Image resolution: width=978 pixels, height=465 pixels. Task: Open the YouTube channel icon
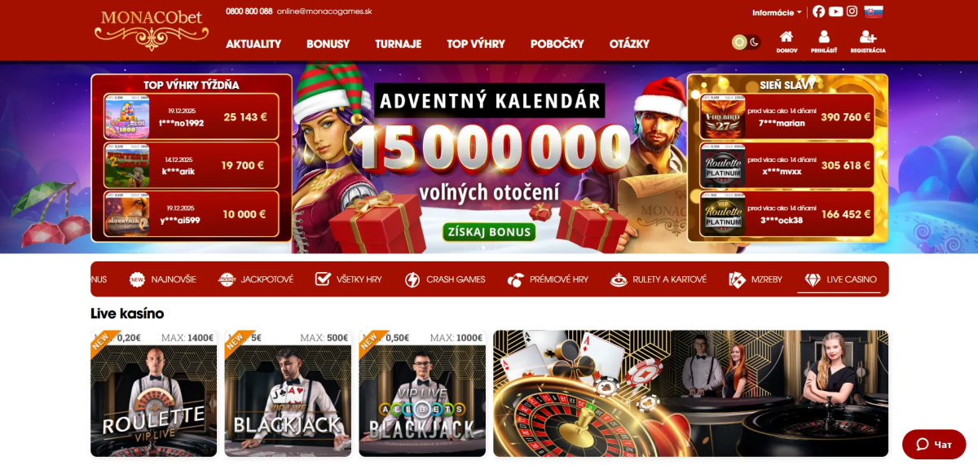(x=835, y=11)
